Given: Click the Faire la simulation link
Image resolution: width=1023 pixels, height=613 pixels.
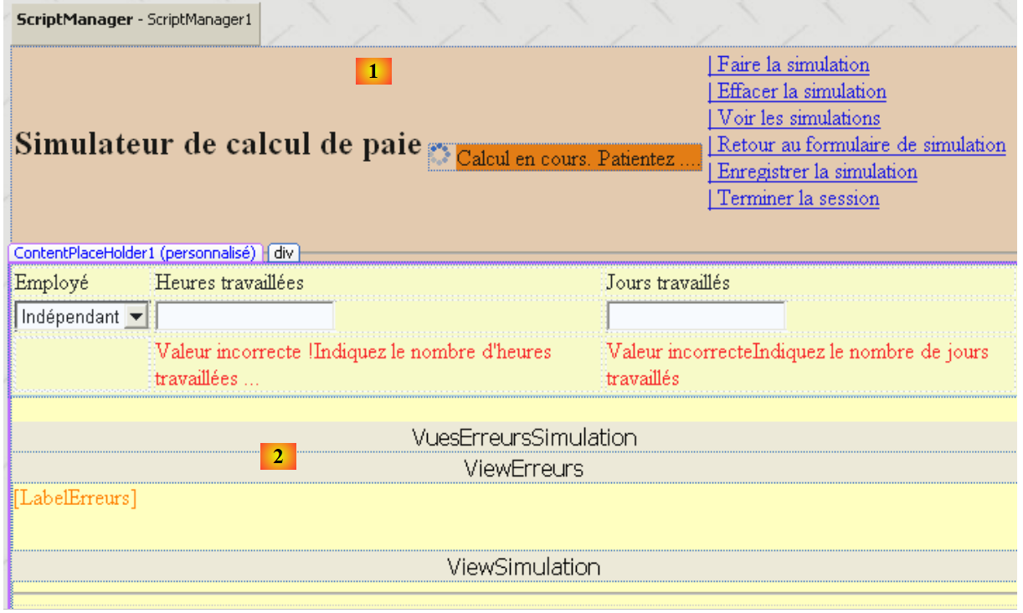Looking at the screenshot, I should point(789,64).
